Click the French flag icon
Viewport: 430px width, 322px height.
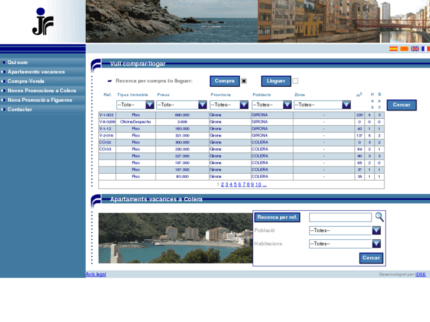pos(425,49)
